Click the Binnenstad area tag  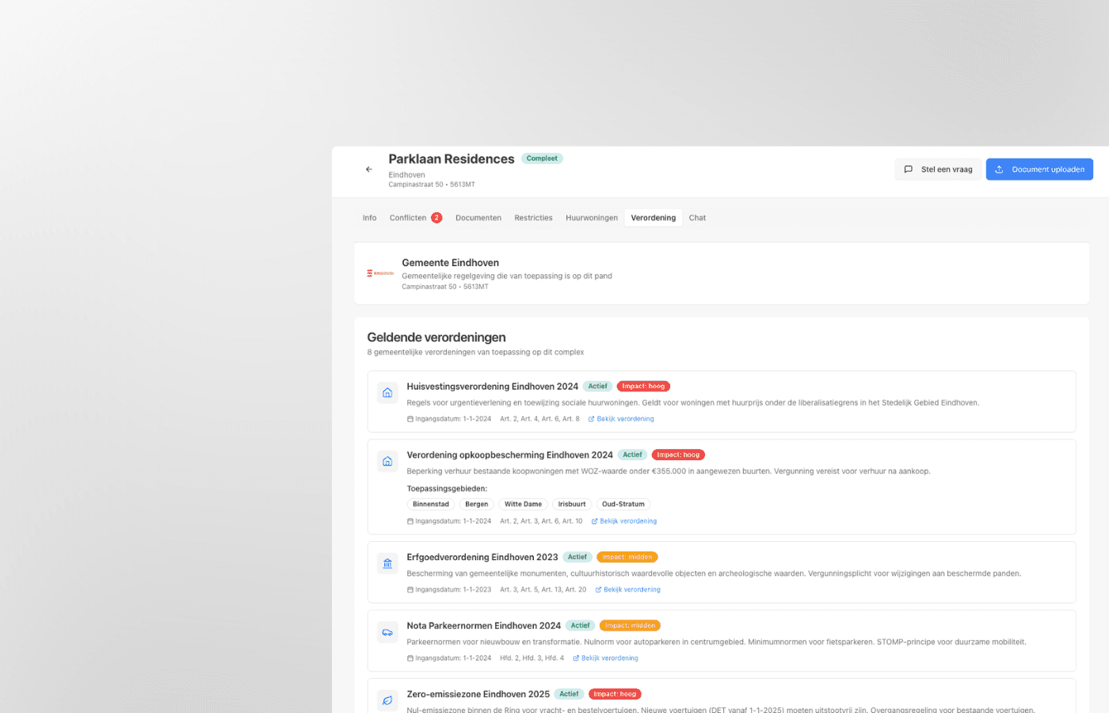pos(431,505)
